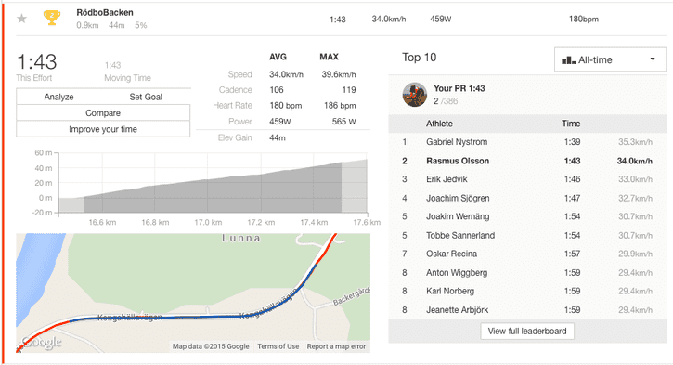Click the 459W value in header row

tap(440, 19)
